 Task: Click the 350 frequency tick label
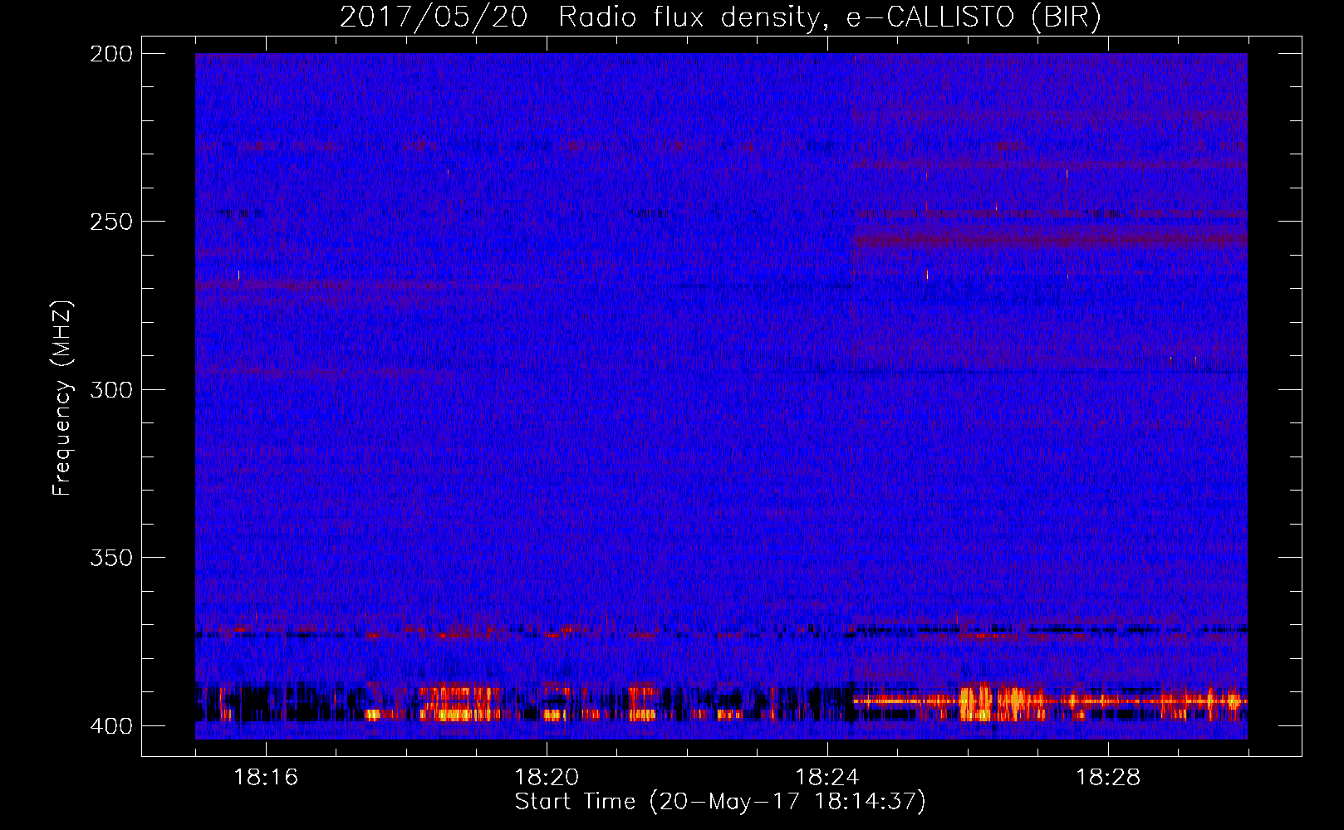pos(111,557)
